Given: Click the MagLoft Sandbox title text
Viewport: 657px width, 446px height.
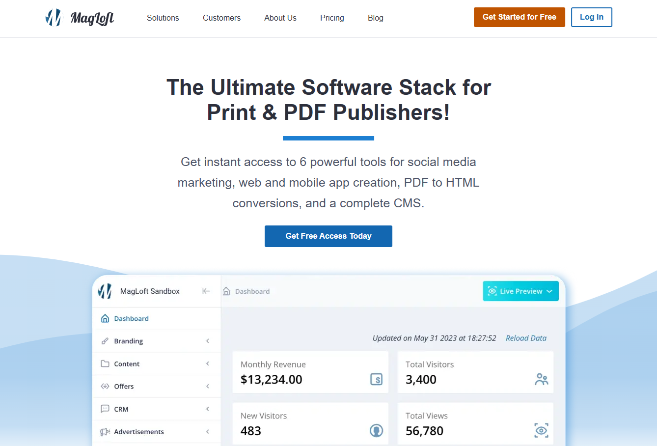Looking at the screenshot, I should click(150, 291).
